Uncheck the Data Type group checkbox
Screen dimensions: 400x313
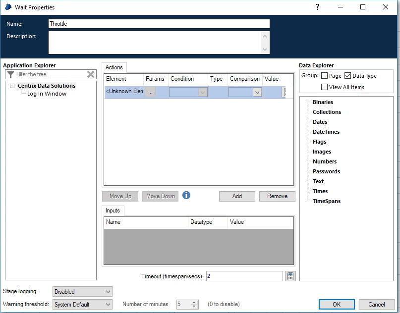point(347,76)
